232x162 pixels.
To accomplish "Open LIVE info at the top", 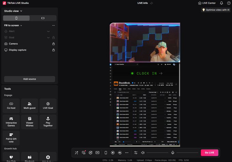I will 143,3.
